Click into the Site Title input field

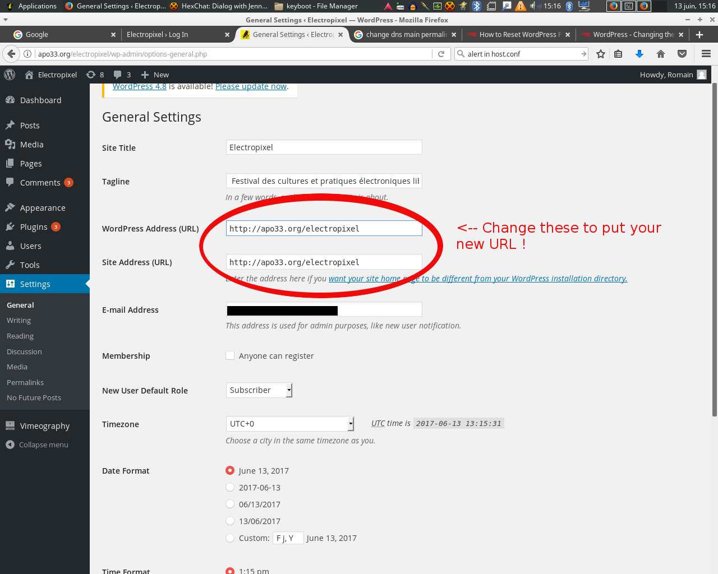(x=324, y=147)
